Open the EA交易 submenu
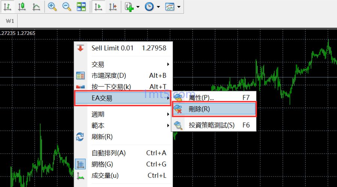 coord(122,98)
